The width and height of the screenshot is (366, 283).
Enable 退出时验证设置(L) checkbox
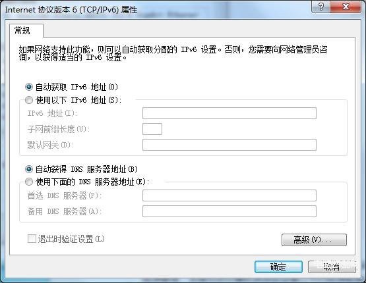click(32, 239)
